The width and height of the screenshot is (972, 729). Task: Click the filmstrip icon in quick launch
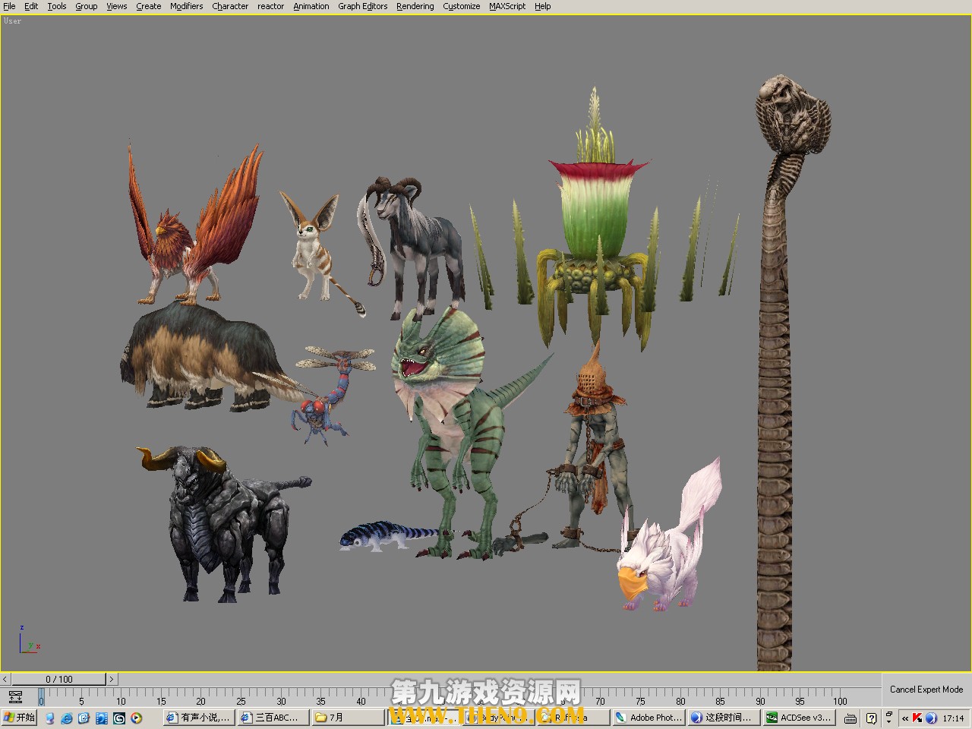[x=102, y=718]
